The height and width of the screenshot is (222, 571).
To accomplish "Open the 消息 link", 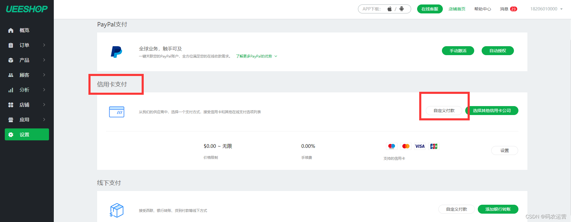I will (x=504, y=9).
